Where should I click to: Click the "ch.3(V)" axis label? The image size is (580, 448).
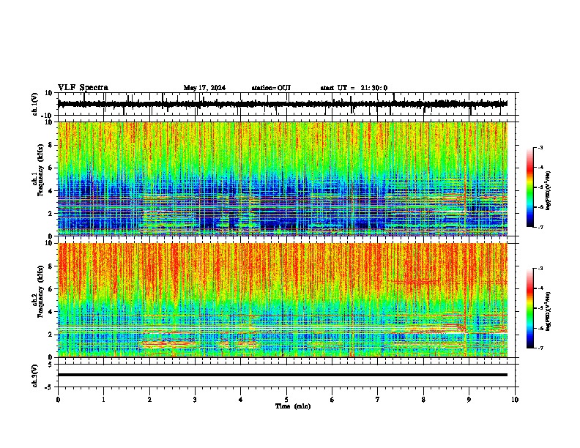click(35, 376)
